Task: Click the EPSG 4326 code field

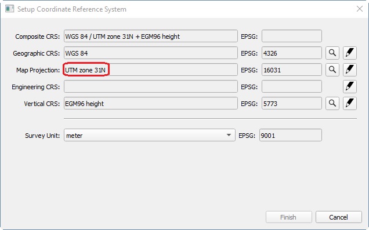Action: [x=292, y=53]
